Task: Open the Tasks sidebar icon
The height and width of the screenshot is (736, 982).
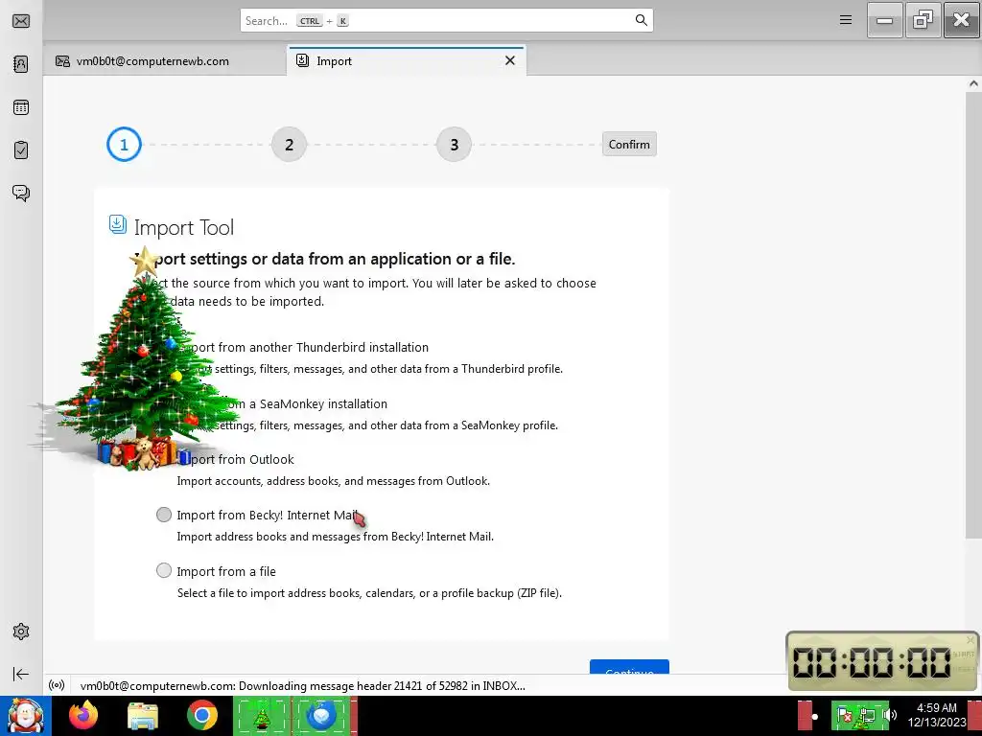Action: coord(21,150)
